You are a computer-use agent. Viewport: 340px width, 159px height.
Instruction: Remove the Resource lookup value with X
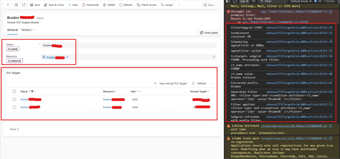point(67,57)
